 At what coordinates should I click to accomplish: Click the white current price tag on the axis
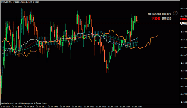(184, 23)
